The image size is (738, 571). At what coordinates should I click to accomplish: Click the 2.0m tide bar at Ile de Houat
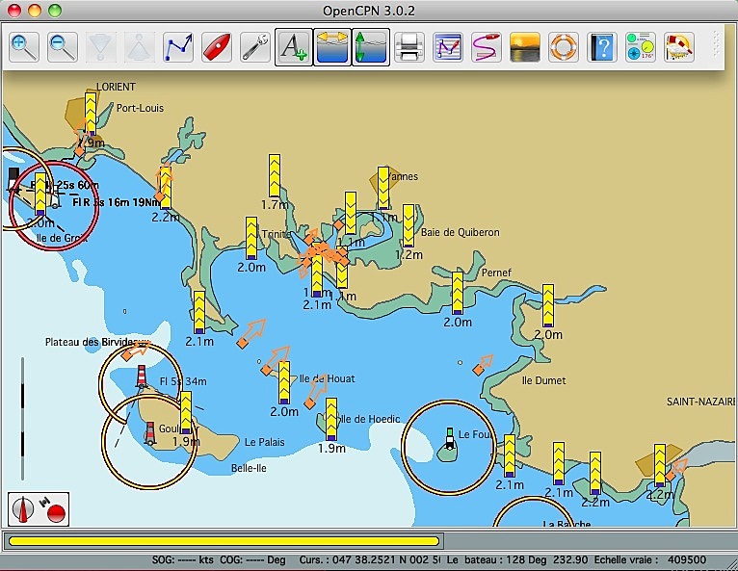click(x=284, y=382)
